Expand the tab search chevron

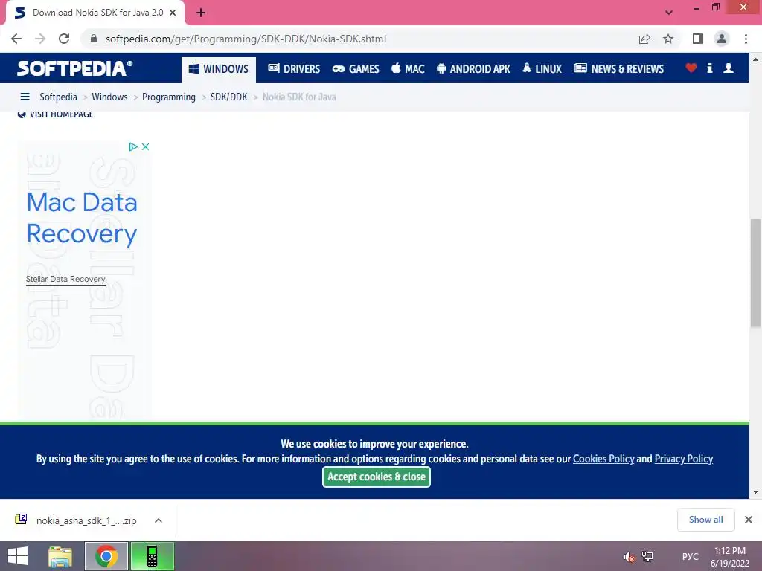[669, 13]
